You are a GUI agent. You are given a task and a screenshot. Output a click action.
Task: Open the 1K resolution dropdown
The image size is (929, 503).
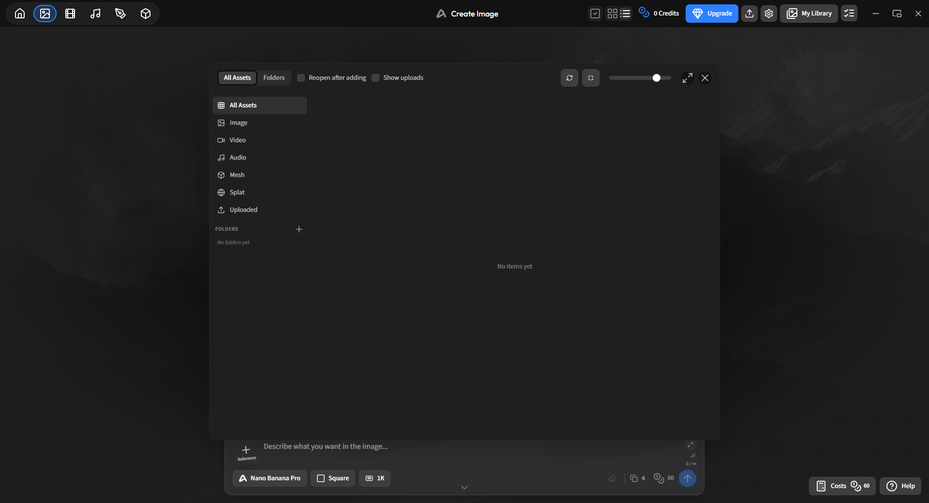point(375,478)
